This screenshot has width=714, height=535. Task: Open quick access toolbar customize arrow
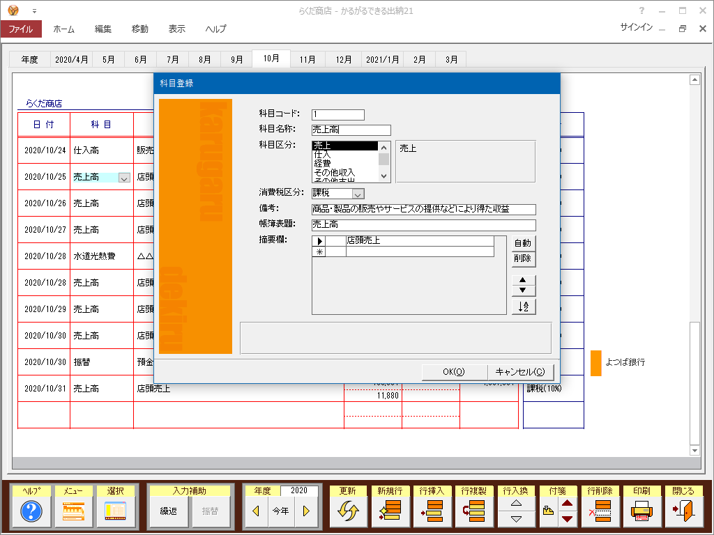[34, 11]
